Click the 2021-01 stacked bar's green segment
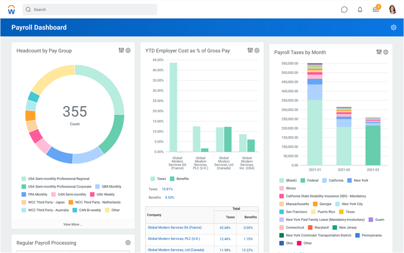Image resolution: width=404 pixels, height=253 pixels. [315, 131]
